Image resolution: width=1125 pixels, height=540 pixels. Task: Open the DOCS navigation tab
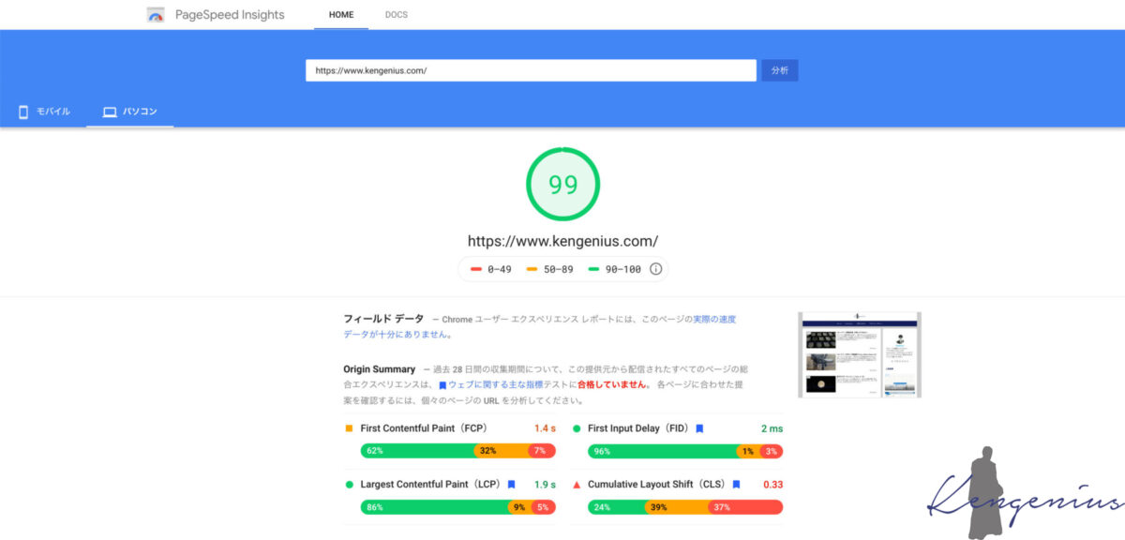397,15
